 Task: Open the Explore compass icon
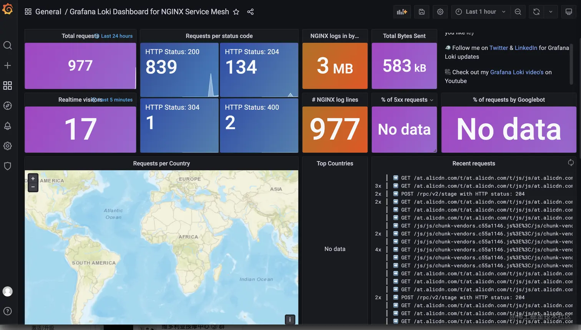pos(8,106)
